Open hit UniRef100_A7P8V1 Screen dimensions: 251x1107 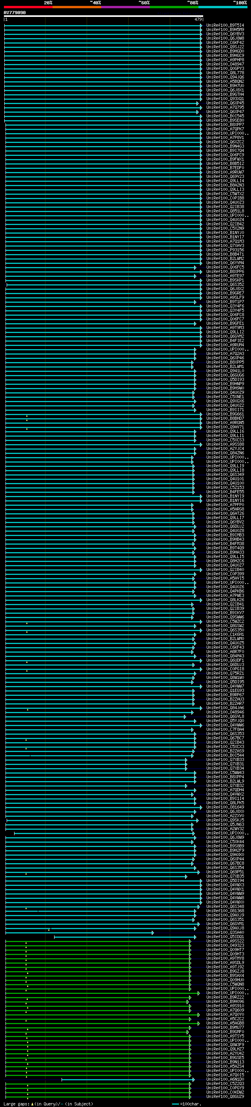[x=225, y=137]
